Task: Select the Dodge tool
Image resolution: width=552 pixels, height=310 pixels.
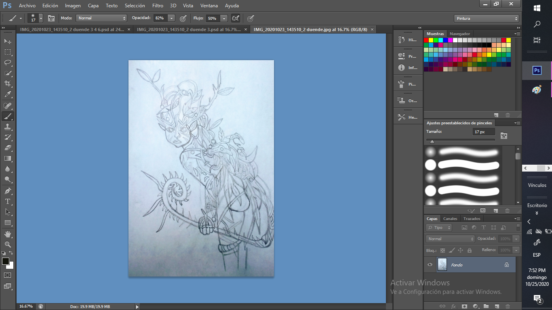Action: 8,180
